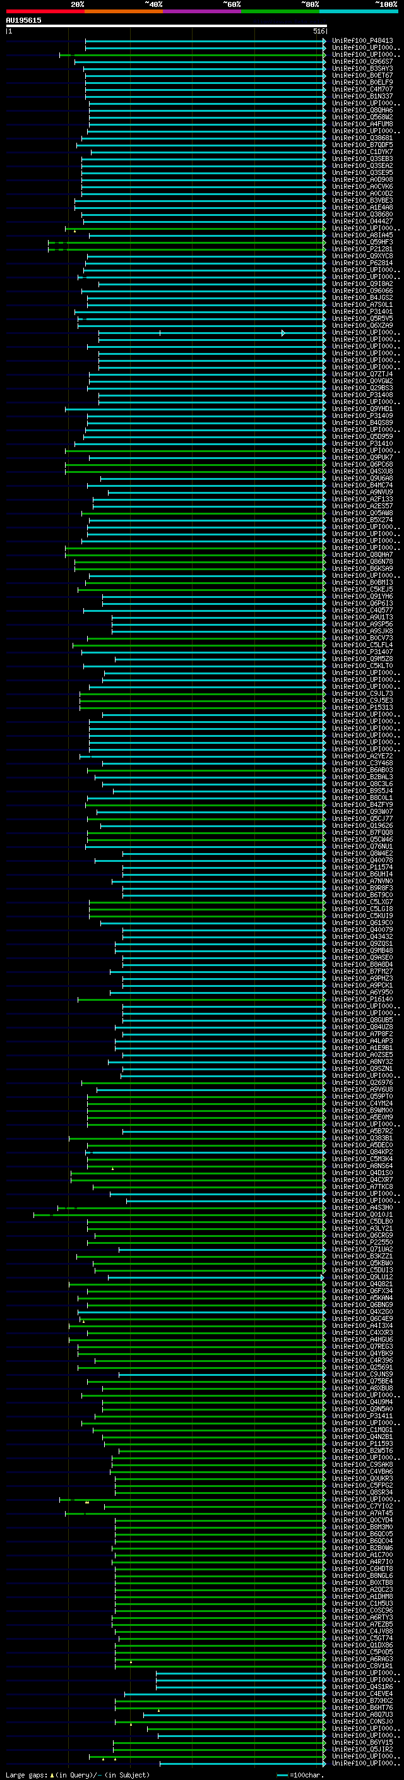Click the cyan ~100% legend segment
This screenshot has width=404, height=1780.
click(358, 11)
